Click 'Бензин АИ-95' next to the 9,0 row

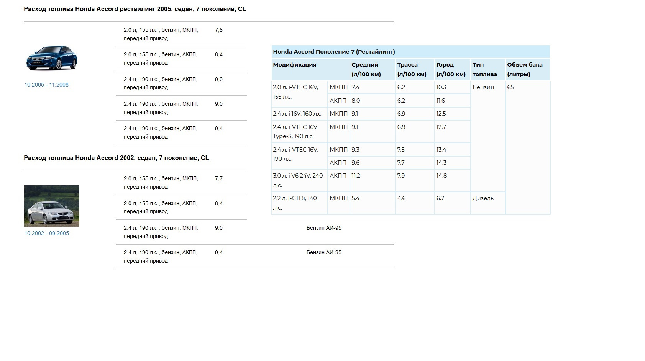[x=324, y=228]
